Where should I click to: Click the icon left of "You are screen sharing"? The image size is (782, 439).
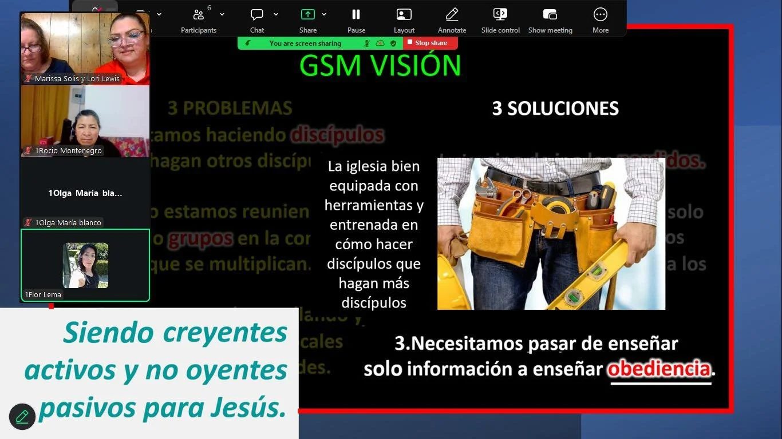[247, 43]
